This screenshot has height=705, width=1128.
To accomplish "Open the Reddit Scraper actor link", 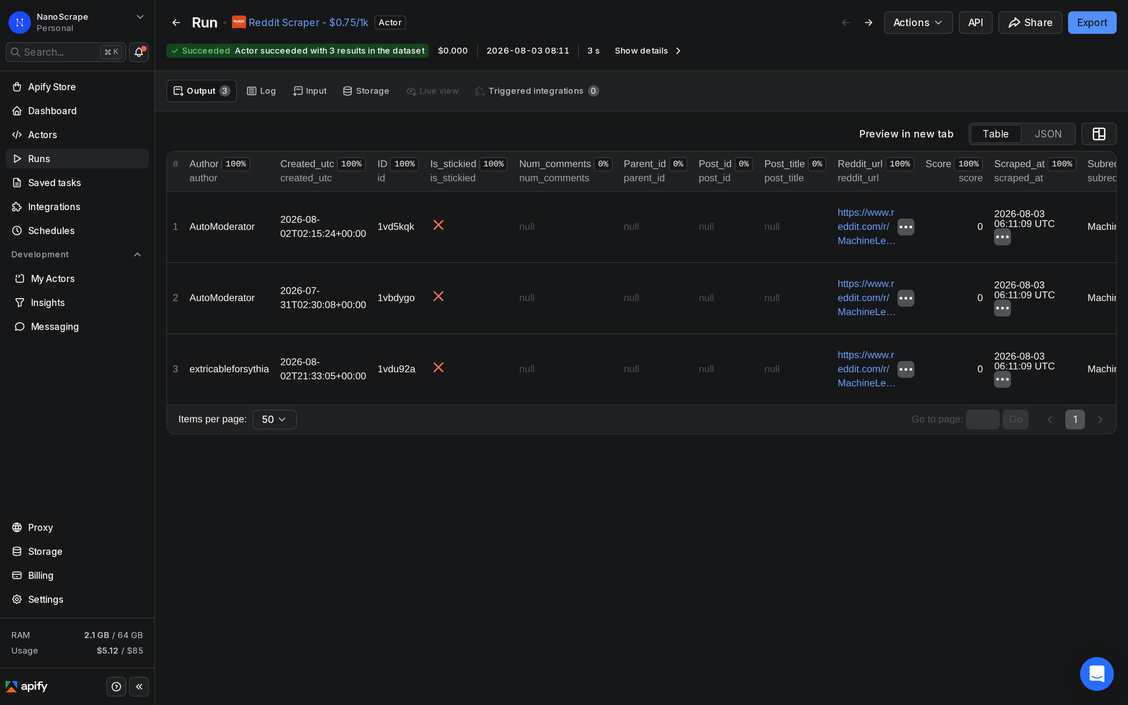I will coord(308,22).
